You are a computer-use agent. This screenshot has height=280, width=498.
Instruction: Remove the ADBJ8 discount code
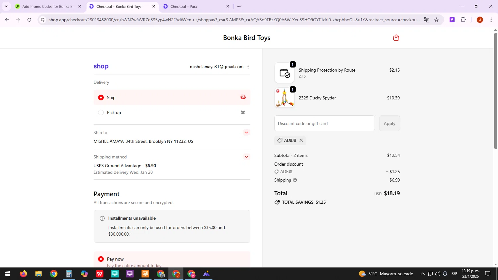(301, 140)
